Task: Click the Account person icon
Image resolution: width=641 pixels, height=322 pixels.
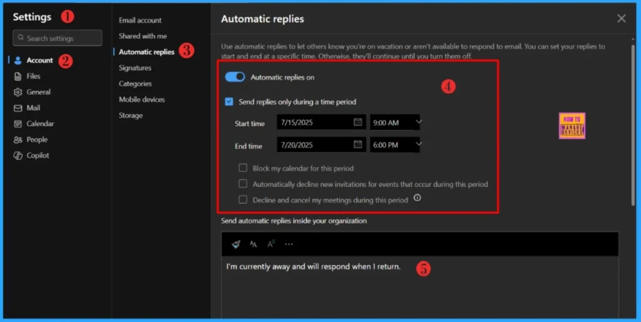Action: pyautogui.click(x=18, y=61)
